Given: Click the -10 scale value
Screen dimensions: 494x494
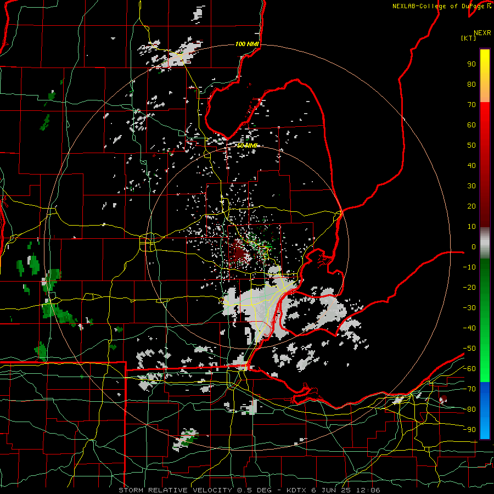Looking at the screenshot, I should click(x=469, y=267).
